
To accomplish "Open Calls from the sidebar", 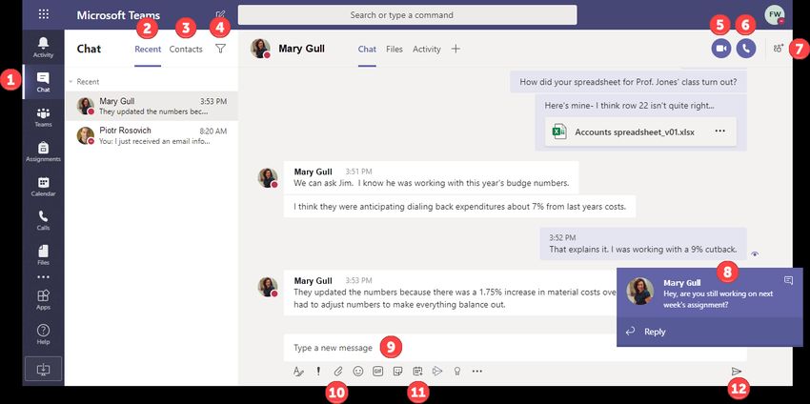I will pos(44,221).
